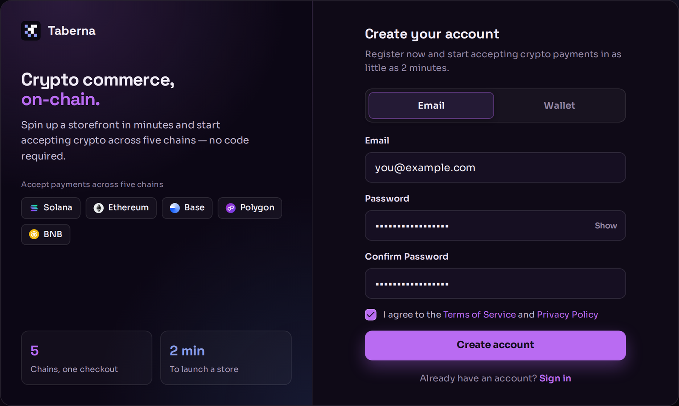This screenshot has width=679, height=406.
Task: Switch to the Email signup tab
Action: click(431, 105)
